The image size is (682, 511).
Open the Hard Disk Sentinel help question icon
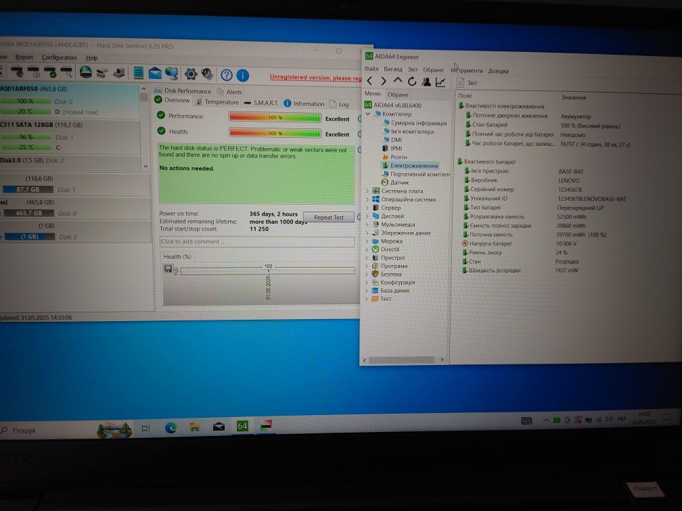[x=226, y=75]
